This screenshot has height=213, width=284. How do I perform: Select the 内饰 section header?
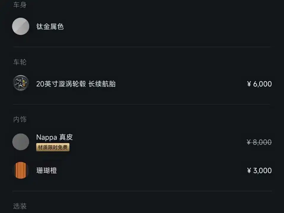point(20,120)
